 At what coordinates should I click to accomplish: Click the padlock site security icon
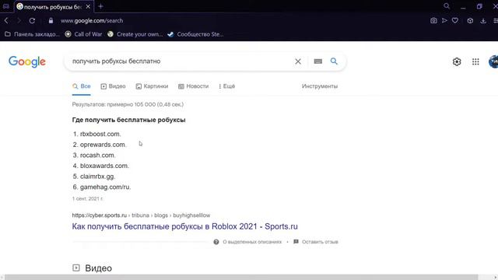(x=51, y=21)
